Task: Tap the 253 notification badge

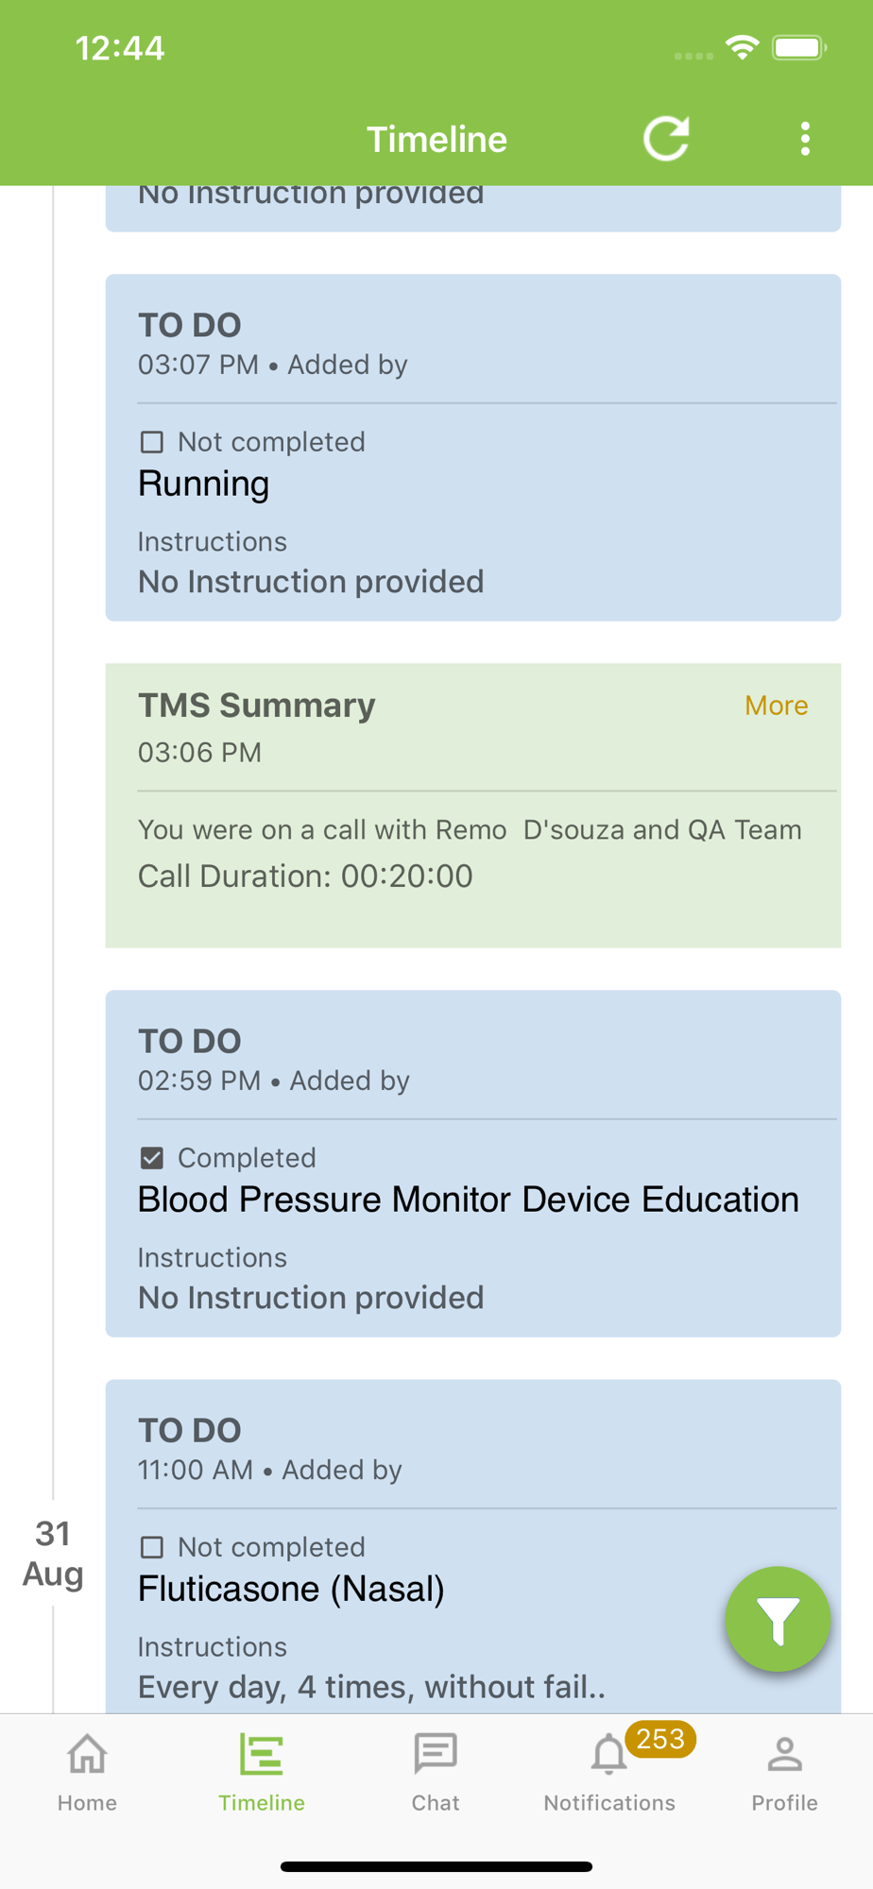Action: pyautogui.click(x=660, y=1739)
